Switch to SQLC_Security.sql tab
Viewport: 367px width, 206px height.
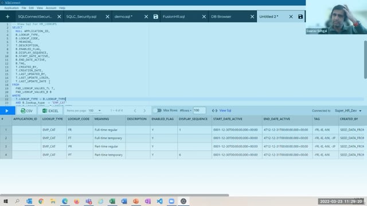[x=81, y=17]
